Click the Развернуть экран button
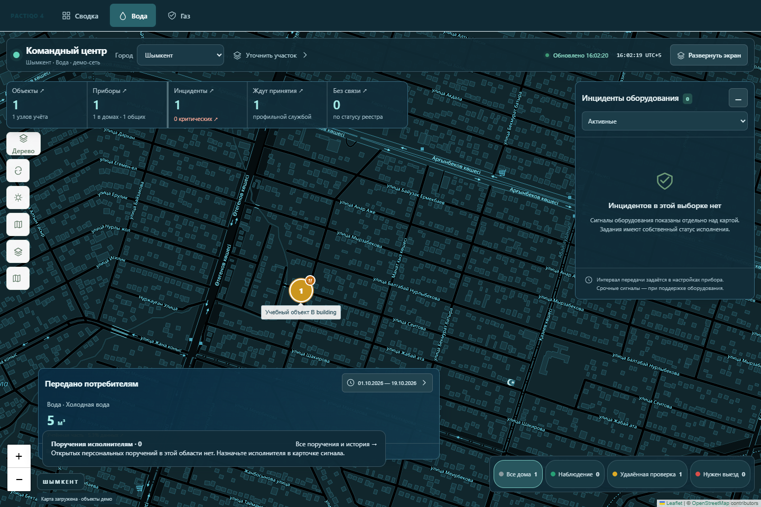 (709, 55)
